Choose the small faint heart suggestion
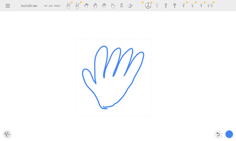The width and height of the screenshot is (236, 141). pos(139,6)
